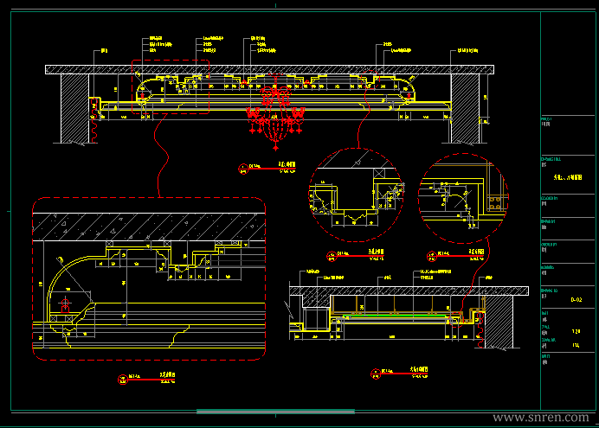Click the D-02 drawing number in the title block
The image size is (599, 428).
(576, 299)
